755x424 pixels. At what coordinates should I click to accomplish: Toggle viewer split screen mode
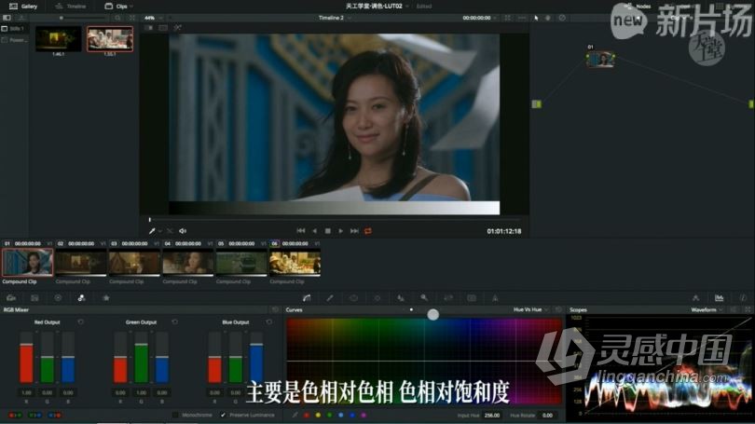pyautogui.click(x=163, y=28)
